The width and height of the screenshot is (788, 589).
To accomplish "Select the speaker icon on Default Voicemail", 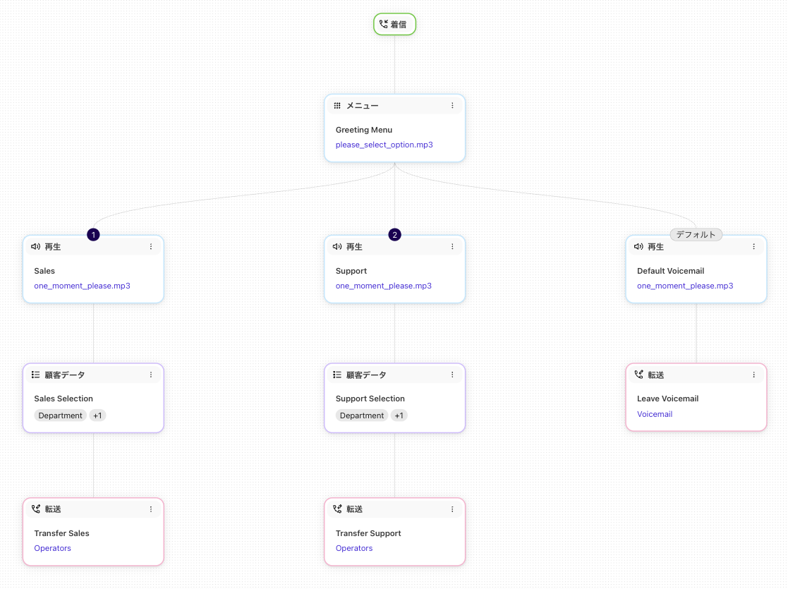I will [639, 246].
